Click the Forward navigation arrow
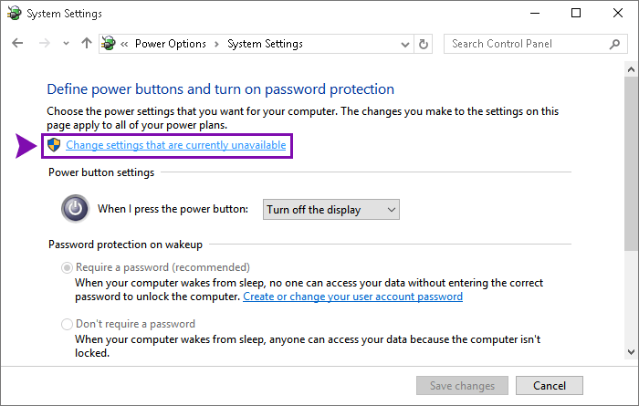This screenshot has height=406, width=639. click(x=44, y=43)
